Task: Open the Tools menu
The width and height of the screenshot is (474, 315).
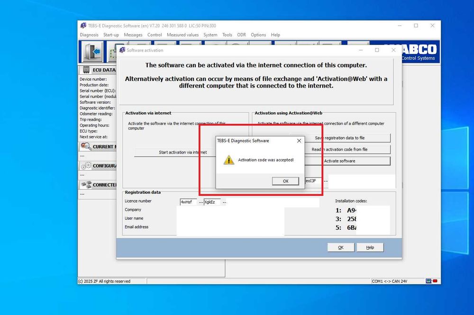Action: 227,35
